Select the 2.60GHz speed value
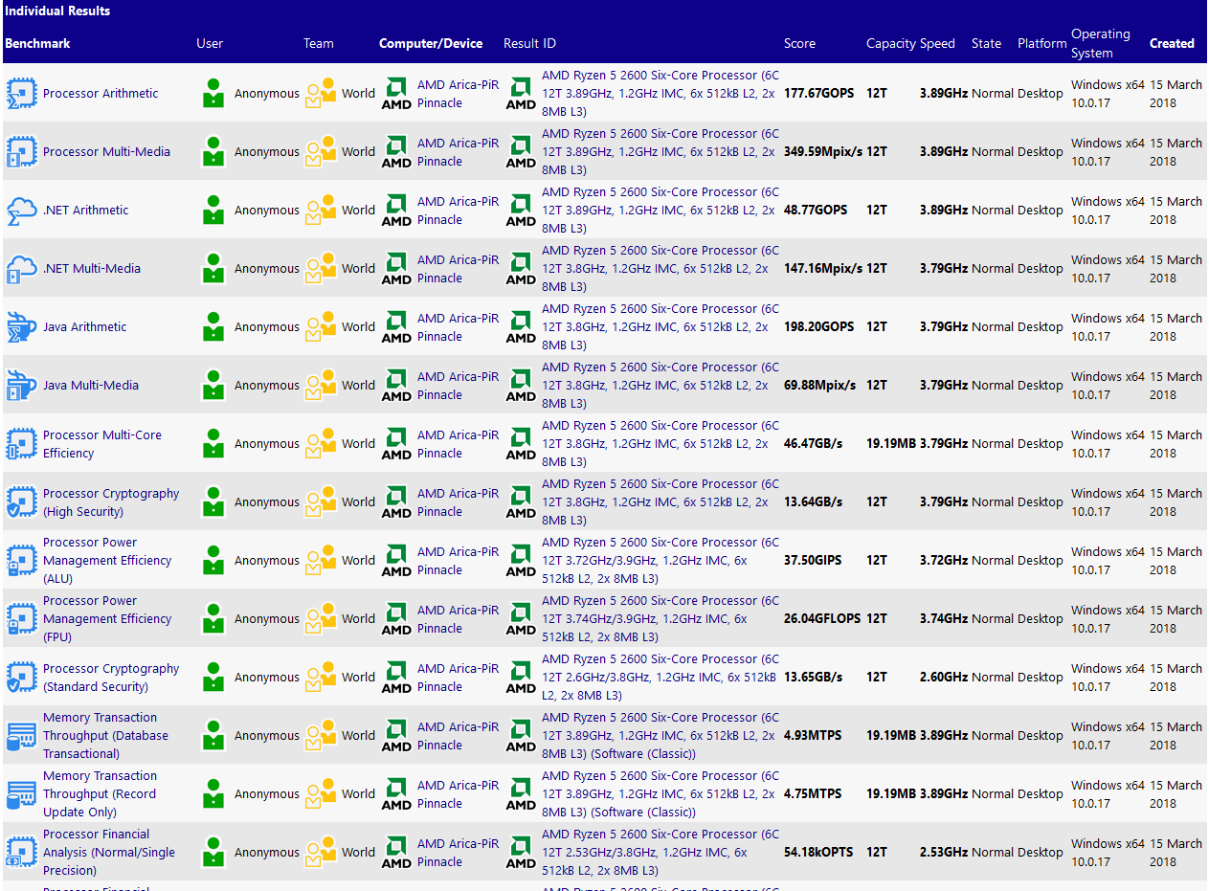Screen dimensions: 1209x891 (x=944, y=678)
